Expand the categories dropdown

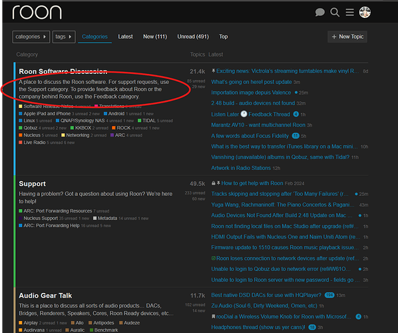point(31,37)
